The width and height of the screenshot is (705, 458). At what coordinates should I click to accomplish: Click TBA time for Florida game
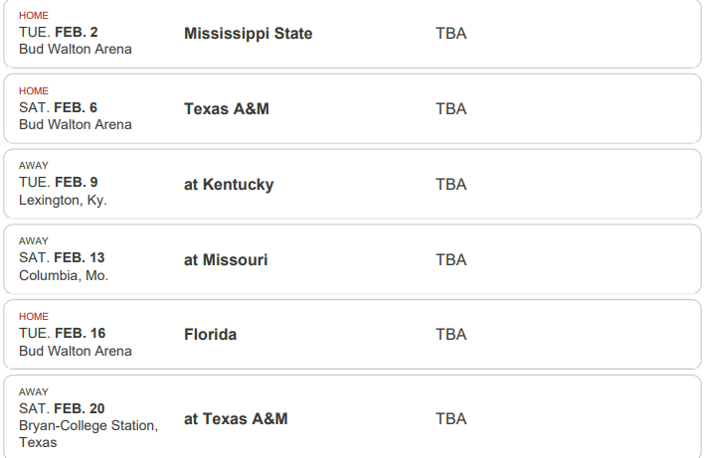tap(451, 335)
